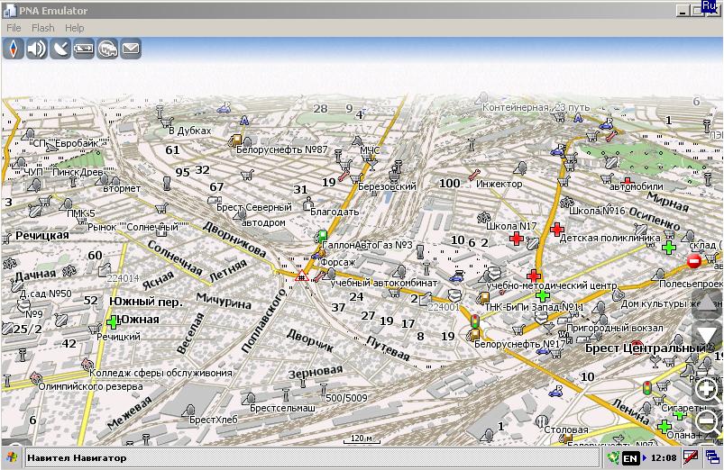Click the red no-entry sign near склад

tap(694, 261)
